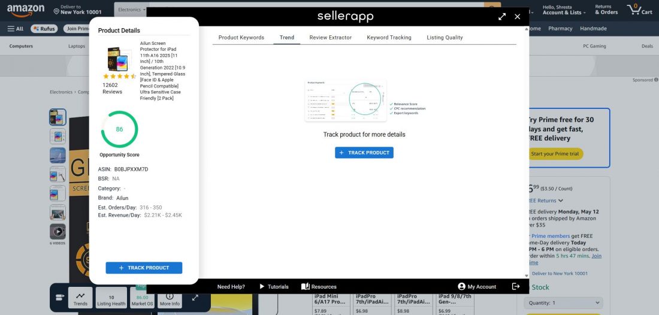Select the iPad 9/8/7th Gen option
Screen dimensions: 659x315
coord(455,305)
